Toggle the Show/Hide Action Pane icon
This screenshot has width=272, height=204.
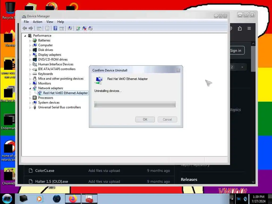pos(62,28)
